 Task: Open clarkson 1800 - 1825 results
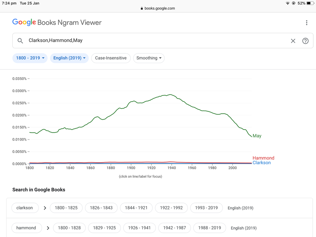coord(66,208)
